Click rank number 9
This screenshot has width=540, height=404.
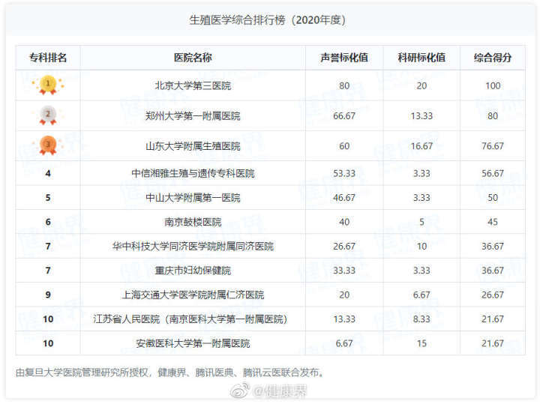click(x=48, y=295)
